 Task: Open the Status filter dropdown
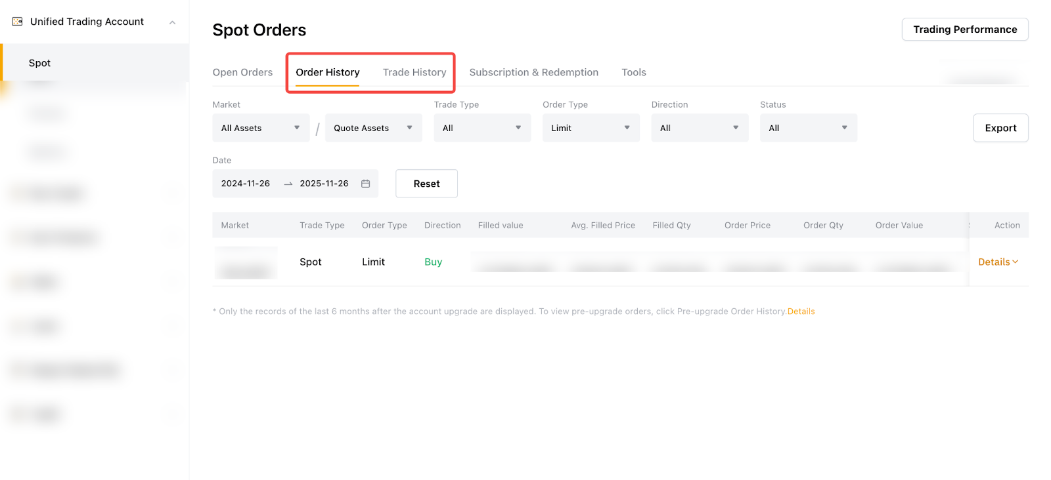(808, 129)
